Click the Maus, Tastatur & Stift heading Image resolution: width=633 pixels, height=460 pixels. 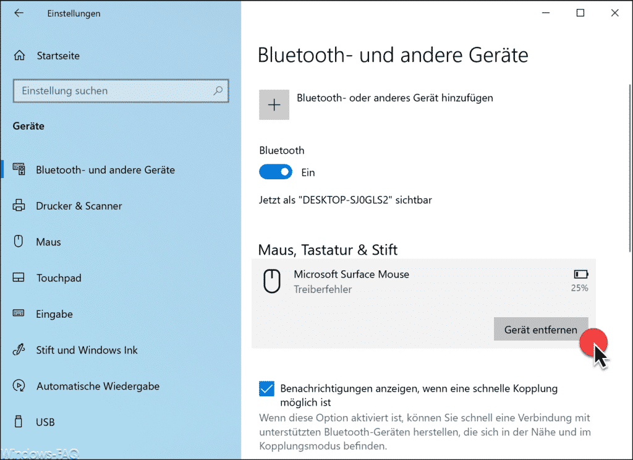(328, 250)
